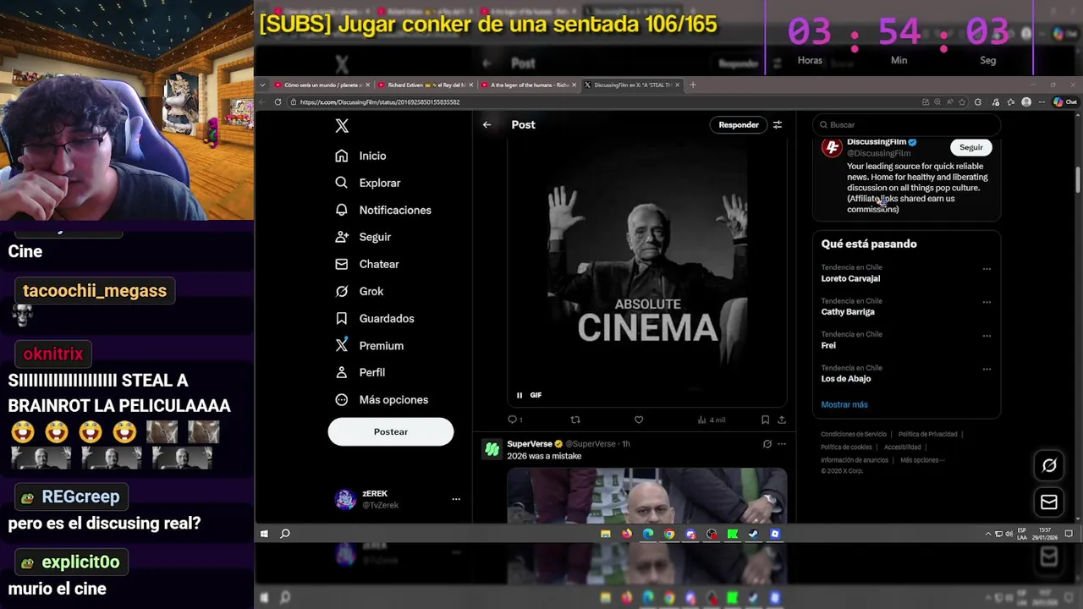
Task: Expand footer Más opciones menu
Action: (921, 460)
